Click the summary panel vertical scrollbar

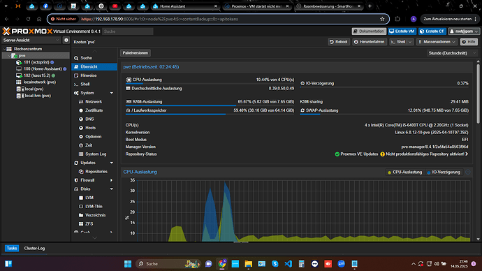478,92
